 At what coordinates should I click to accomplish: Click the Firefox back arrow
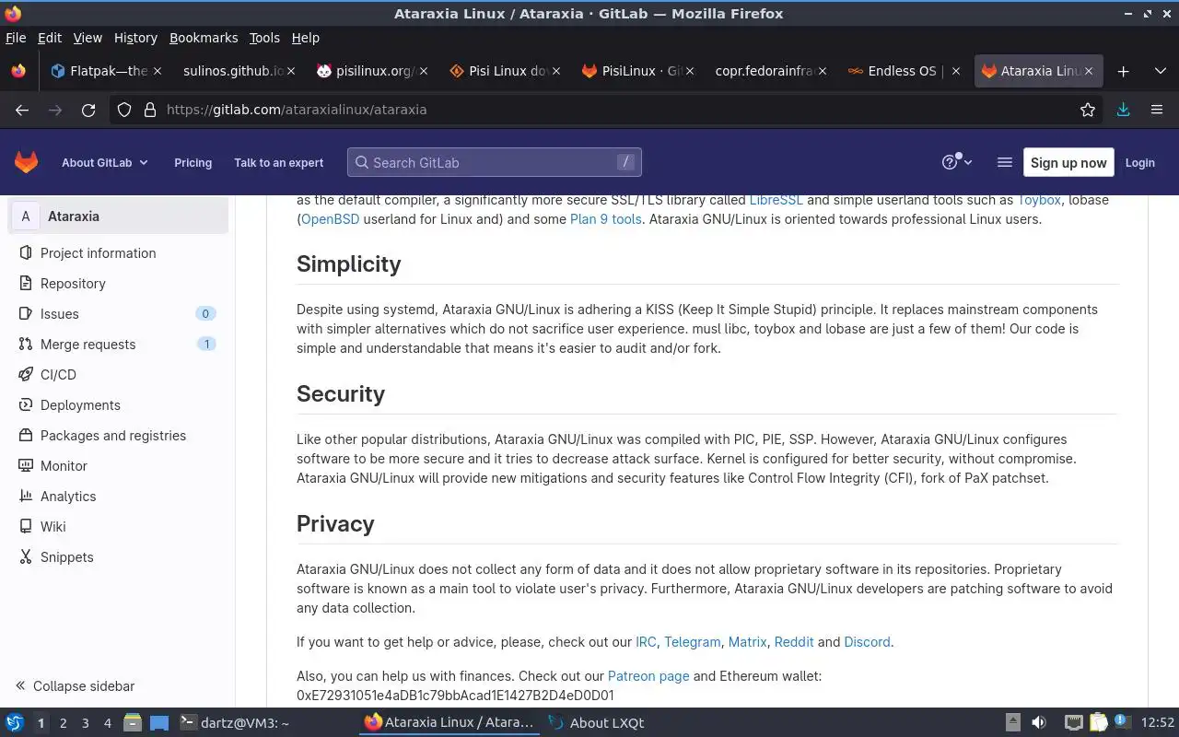coord(22,110)
